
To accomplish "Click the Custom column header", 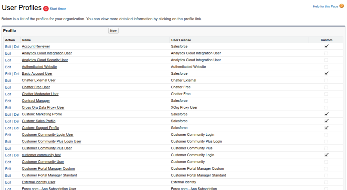I will tap(326, 40).
